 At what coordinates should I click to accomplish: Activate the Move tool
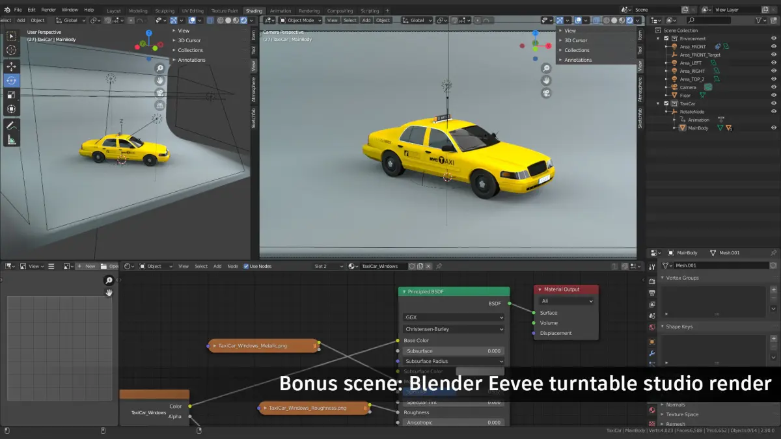(x=11, y=66)
